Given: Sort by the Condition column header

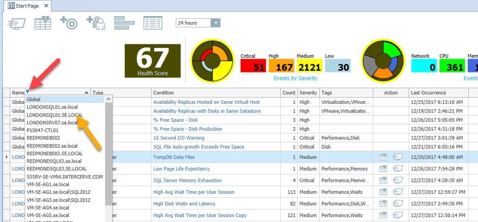Looking at the screenshot, I should (216, 93).
